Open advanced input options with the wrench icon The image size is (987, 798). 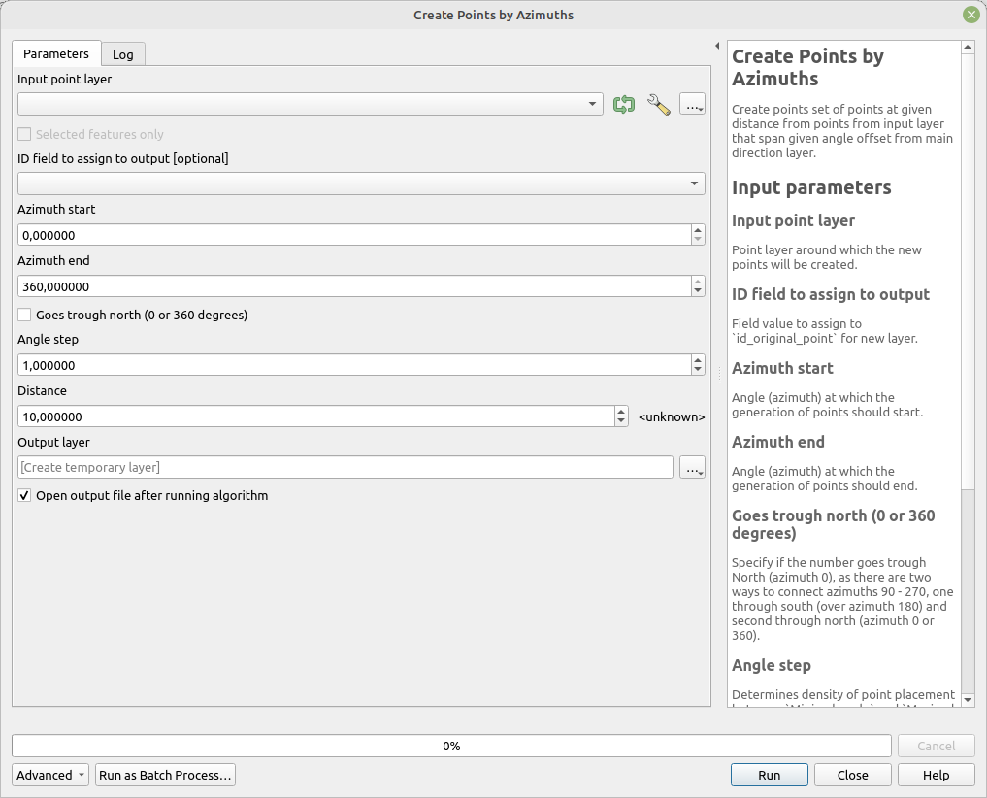click(x=658, y=104)
